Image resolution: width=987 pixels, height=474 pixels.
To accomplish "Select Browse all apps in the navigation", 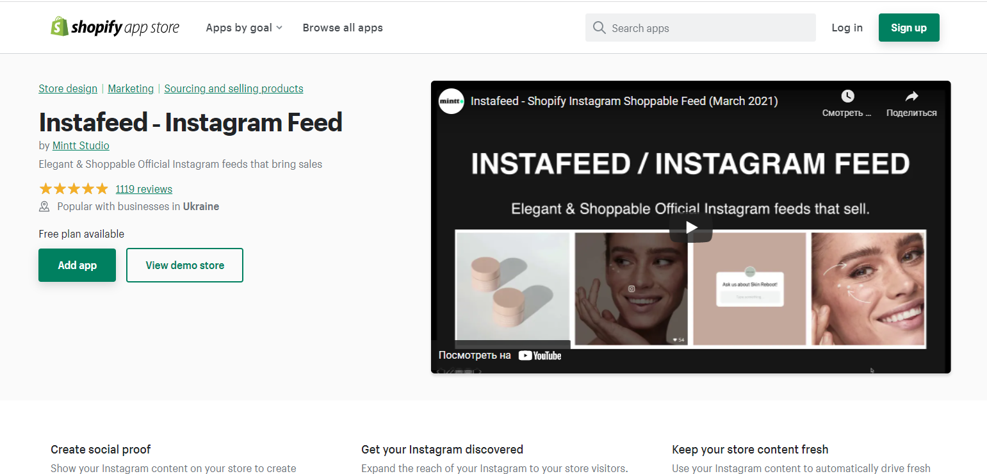I will (343, 28).
